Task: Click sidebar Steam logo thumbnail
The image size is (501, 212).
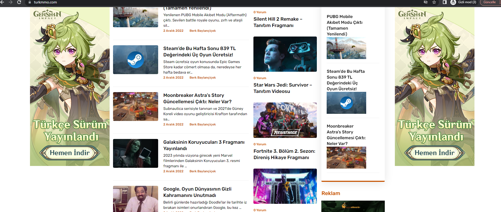Action: click(346, 103)
